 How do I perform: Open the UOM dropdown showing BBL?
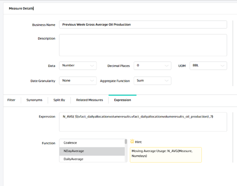coord(208,66)
